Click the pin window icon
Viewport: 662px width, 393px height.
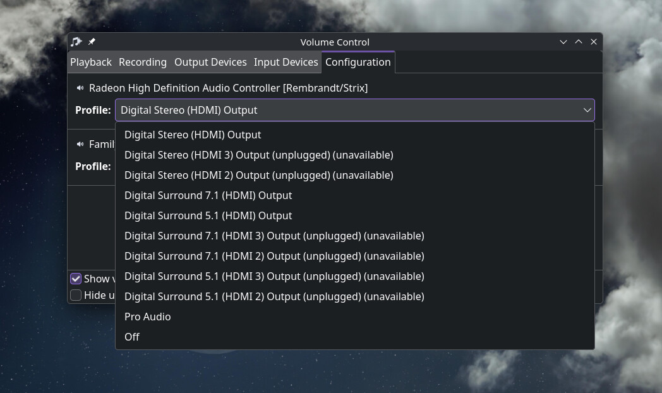[x=92, y=42]
